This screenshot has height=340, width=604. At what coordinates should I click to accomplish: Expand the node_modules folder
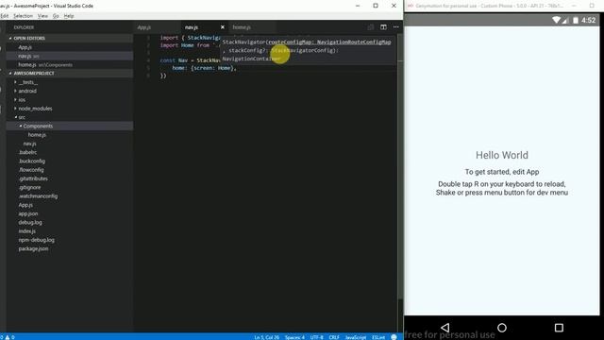click(35, 109)
